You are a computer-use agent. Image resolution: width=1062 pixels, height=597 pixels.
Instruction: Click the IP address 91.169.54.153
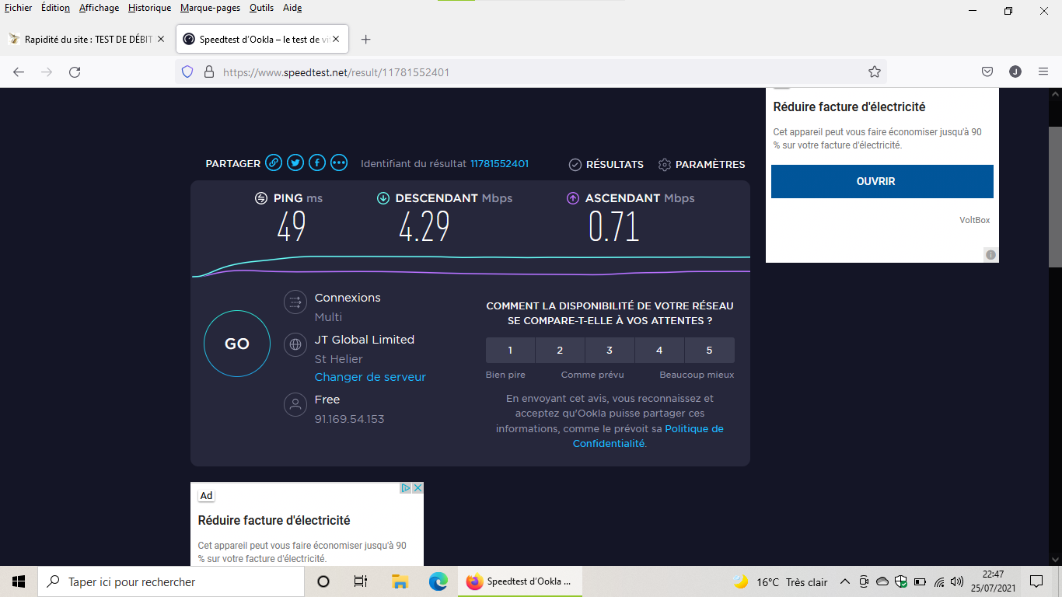(349, 419)
